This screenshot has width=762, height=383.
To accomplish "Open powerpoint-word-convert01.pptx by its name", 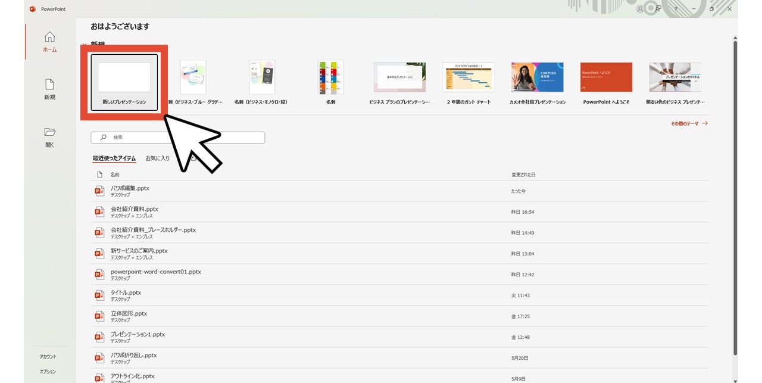I will 156,272.
